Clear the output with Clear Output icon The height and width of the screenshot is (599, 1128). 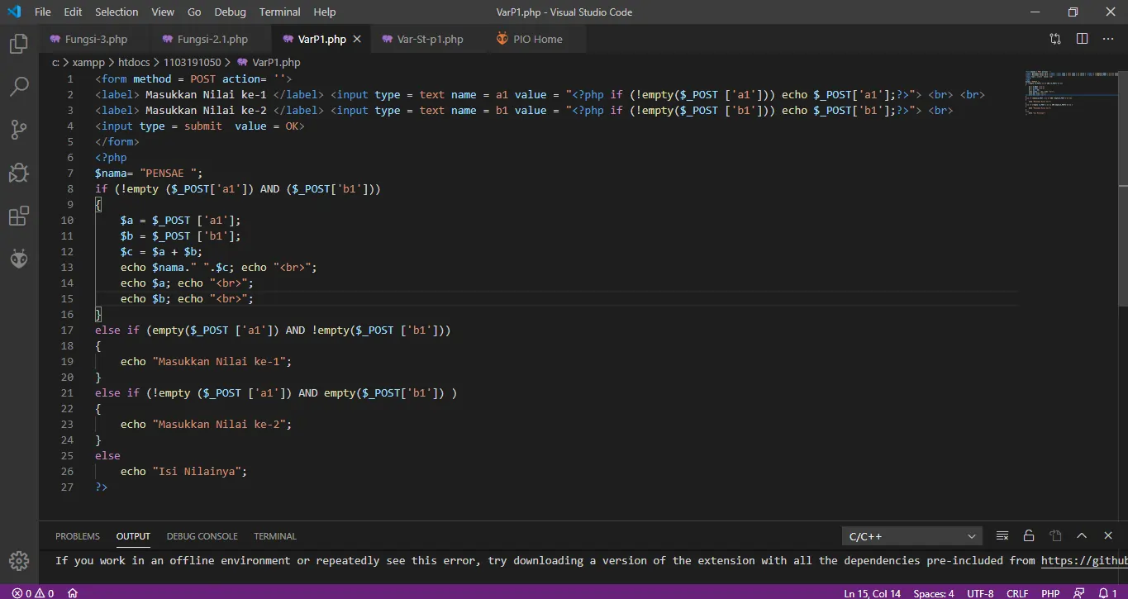coord(1002,536)
